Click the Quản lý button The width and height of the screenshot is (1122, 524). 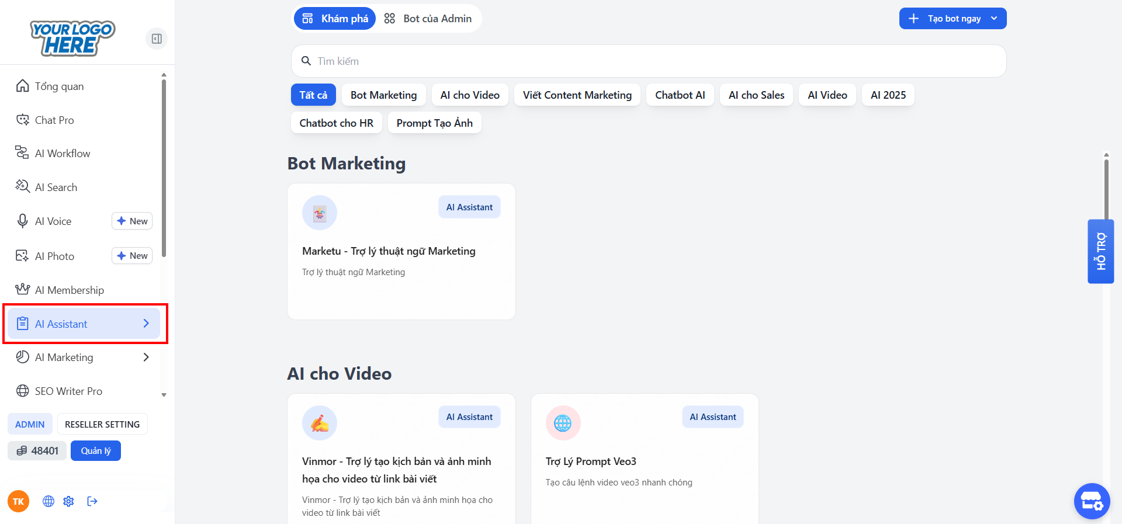pyautogui.click(x=96, y=451)
